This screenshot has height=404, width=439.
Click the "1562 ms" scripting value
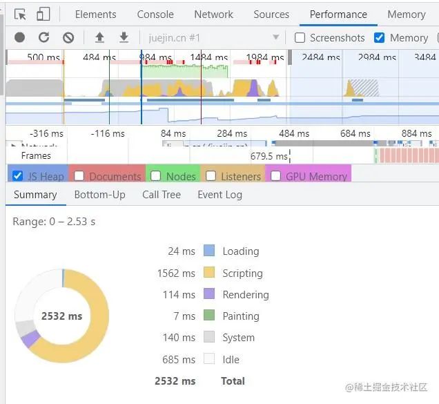pos(176,273)
